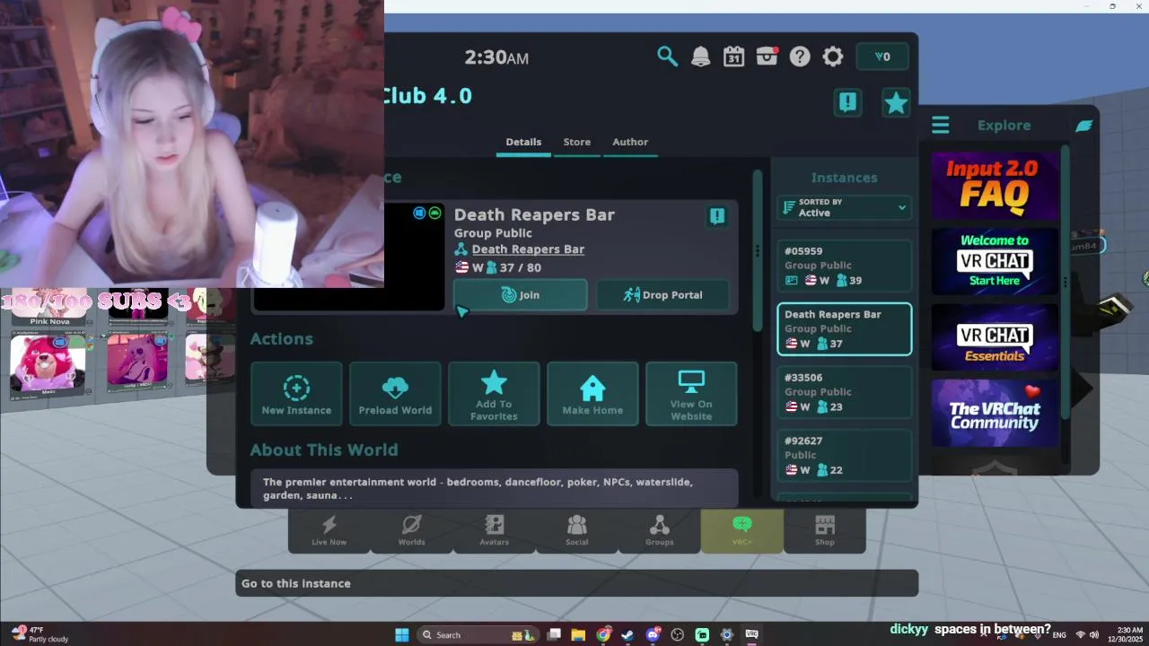The width and height of the screenshot is (1149, 646).
Task: Open the notifications bell
Action: coord(700,57)
